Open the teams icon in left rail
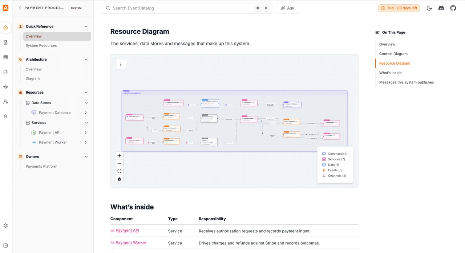 (x=5, y=102)
